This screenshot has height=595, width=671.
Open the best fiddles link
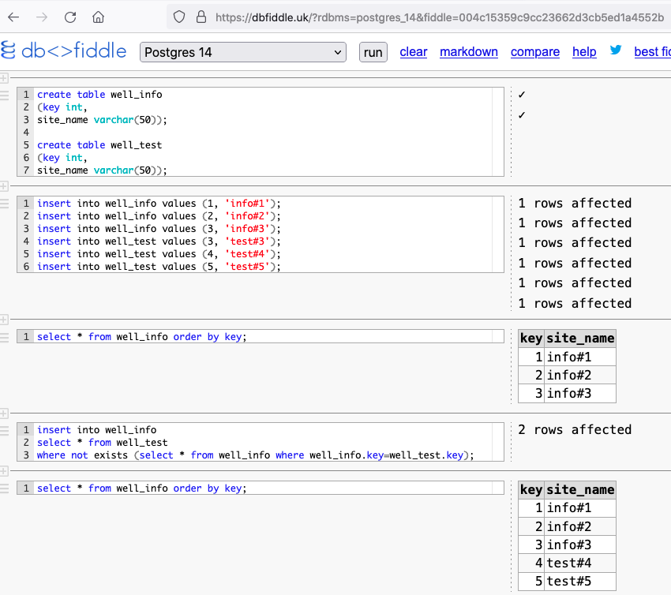click(652, 52)
